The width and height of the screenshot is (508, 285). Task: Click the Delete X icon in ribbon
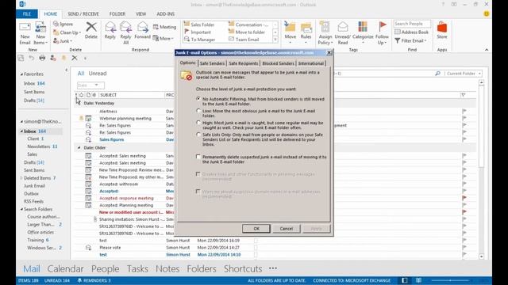click(91, 27)
